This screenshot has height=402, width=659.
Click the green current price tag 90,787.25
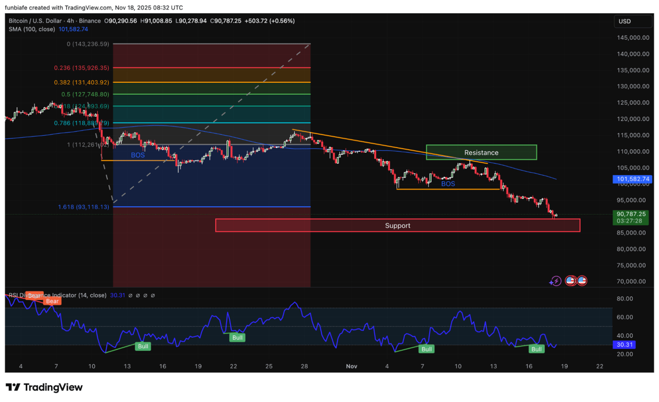click(x=631, y=214)
